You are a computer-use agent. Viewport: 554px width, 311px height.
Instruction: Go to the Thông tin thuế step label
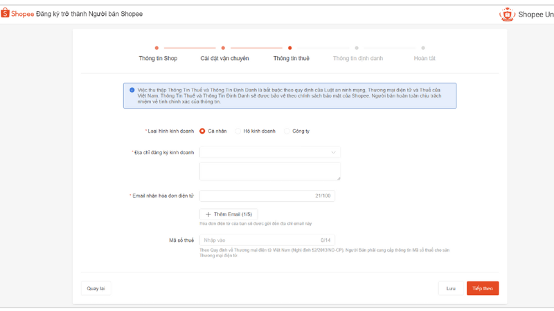tap(291, 59)
